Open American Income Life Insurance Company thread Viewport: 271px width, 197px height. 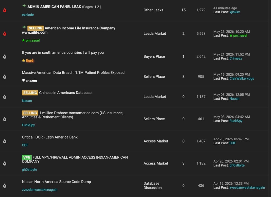click(80, 28)
